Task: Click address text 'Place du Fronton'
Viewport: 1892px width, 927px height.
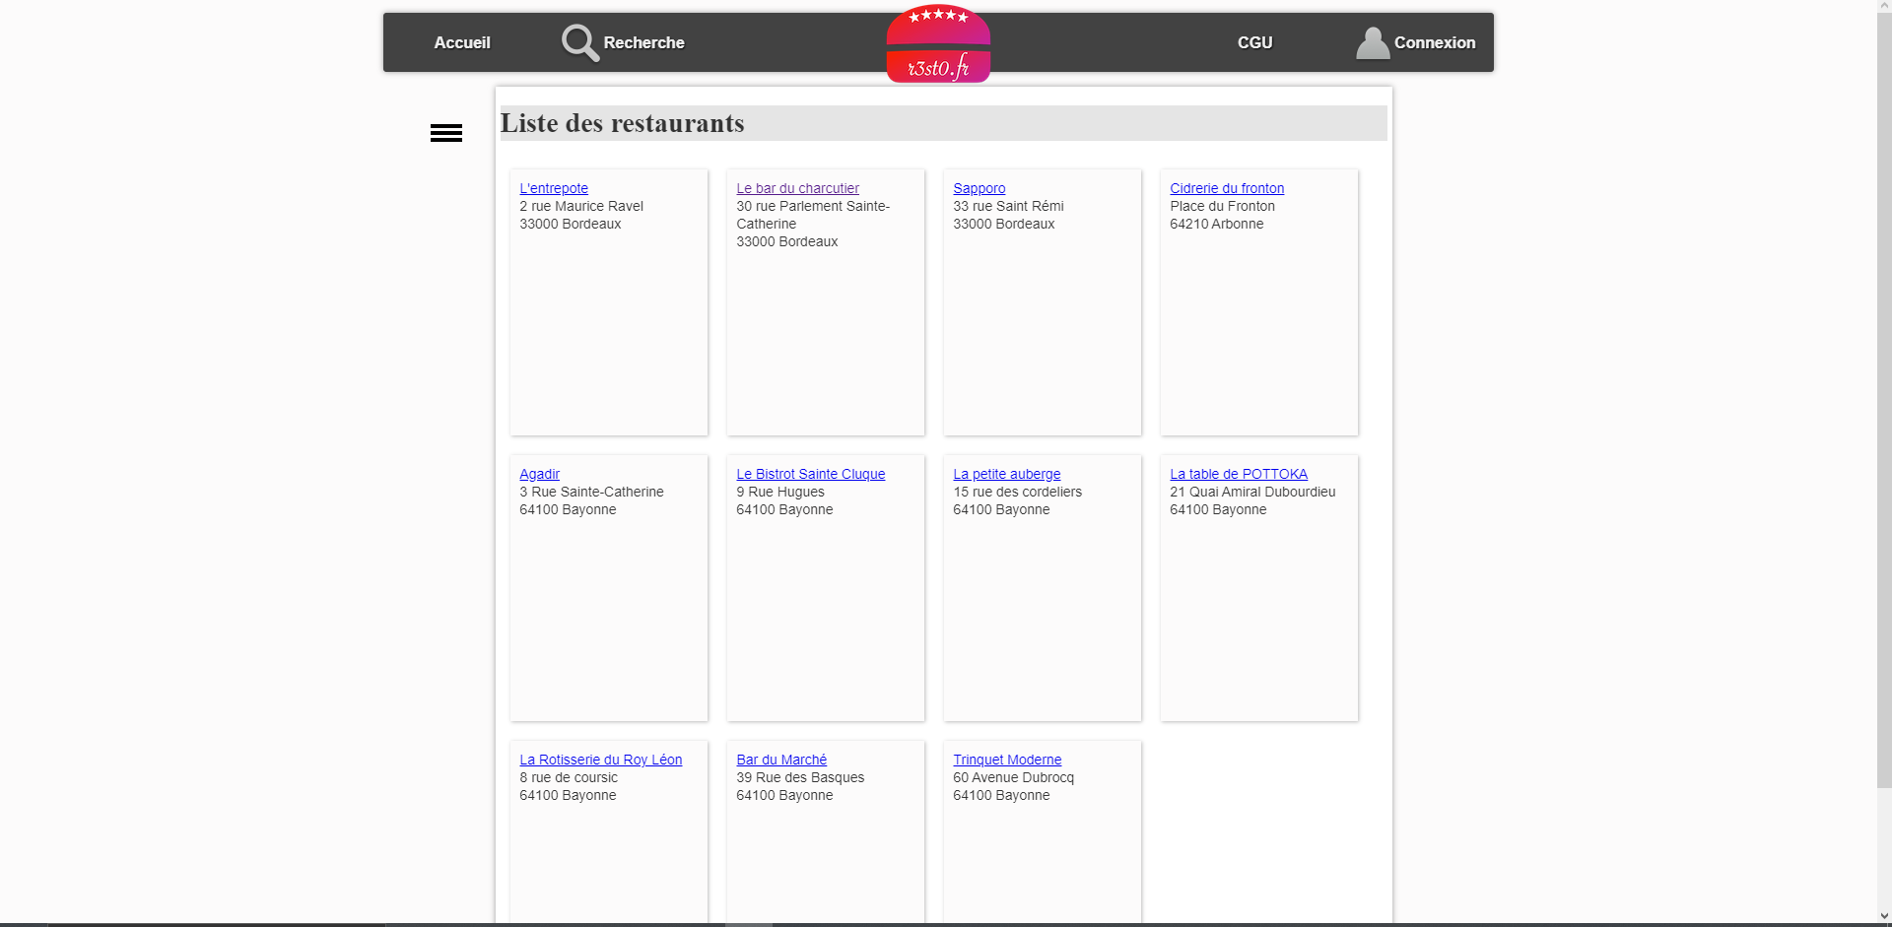Action: point(1222,206)
